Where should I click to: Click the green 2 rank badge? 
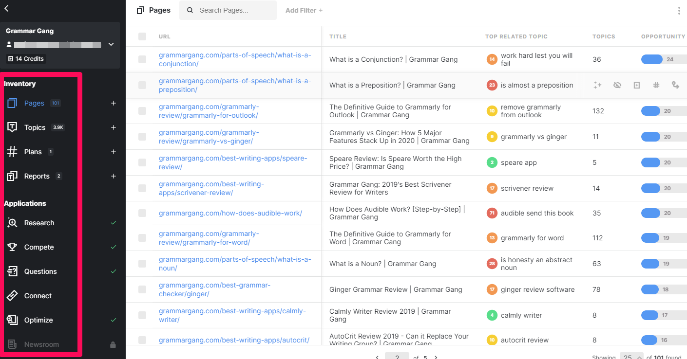[x=492, y=162]
